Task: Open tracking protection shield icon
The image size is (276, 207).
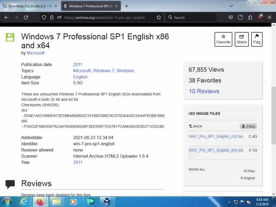Action: pos(44,18)
